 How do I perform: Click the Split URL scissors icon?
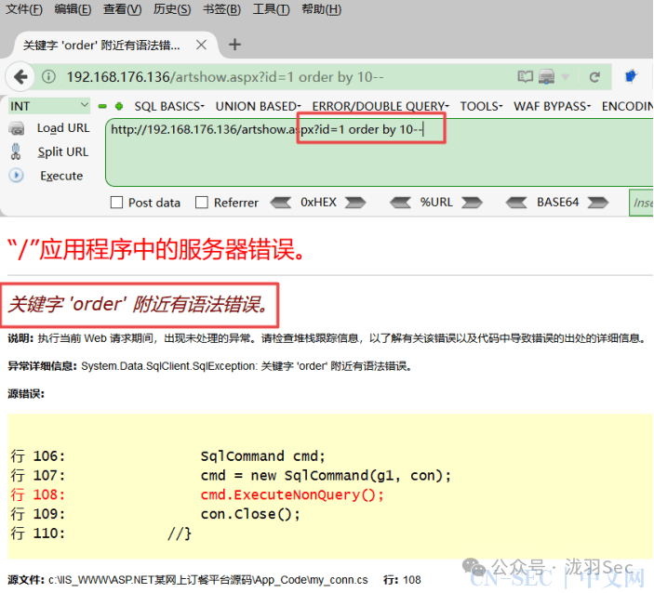[16, 152]
